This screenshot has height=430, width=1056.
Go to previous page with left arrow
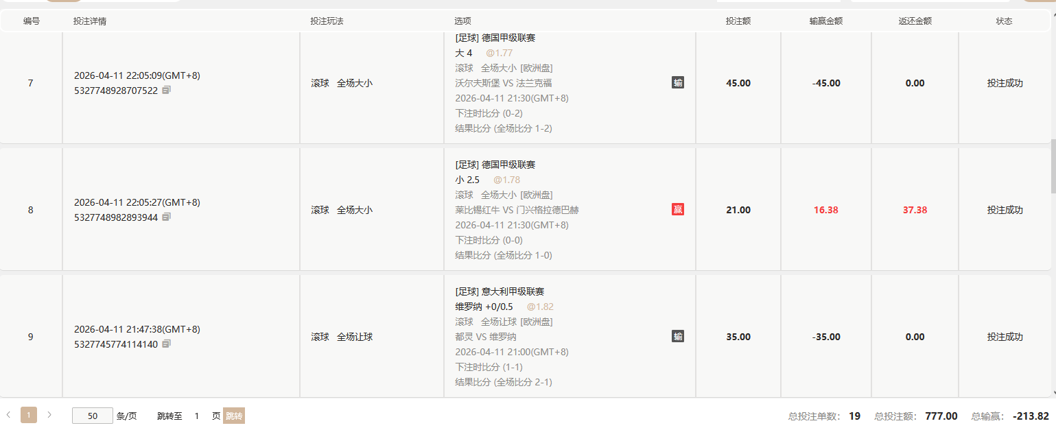[8, 415]
